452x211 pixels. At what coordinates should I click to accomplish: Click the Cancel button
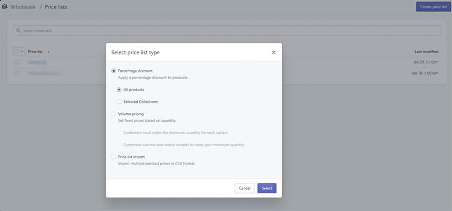point(245,188)
